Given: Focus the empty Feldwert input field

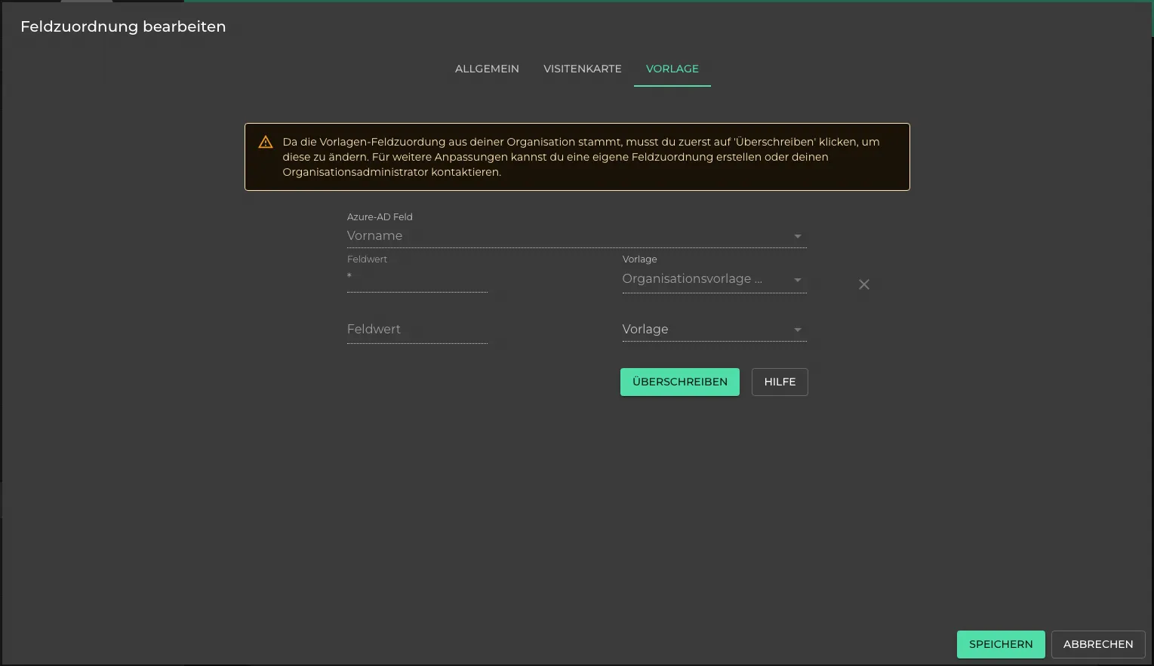Looking at the screenshot, I should (x=417, y=330).
